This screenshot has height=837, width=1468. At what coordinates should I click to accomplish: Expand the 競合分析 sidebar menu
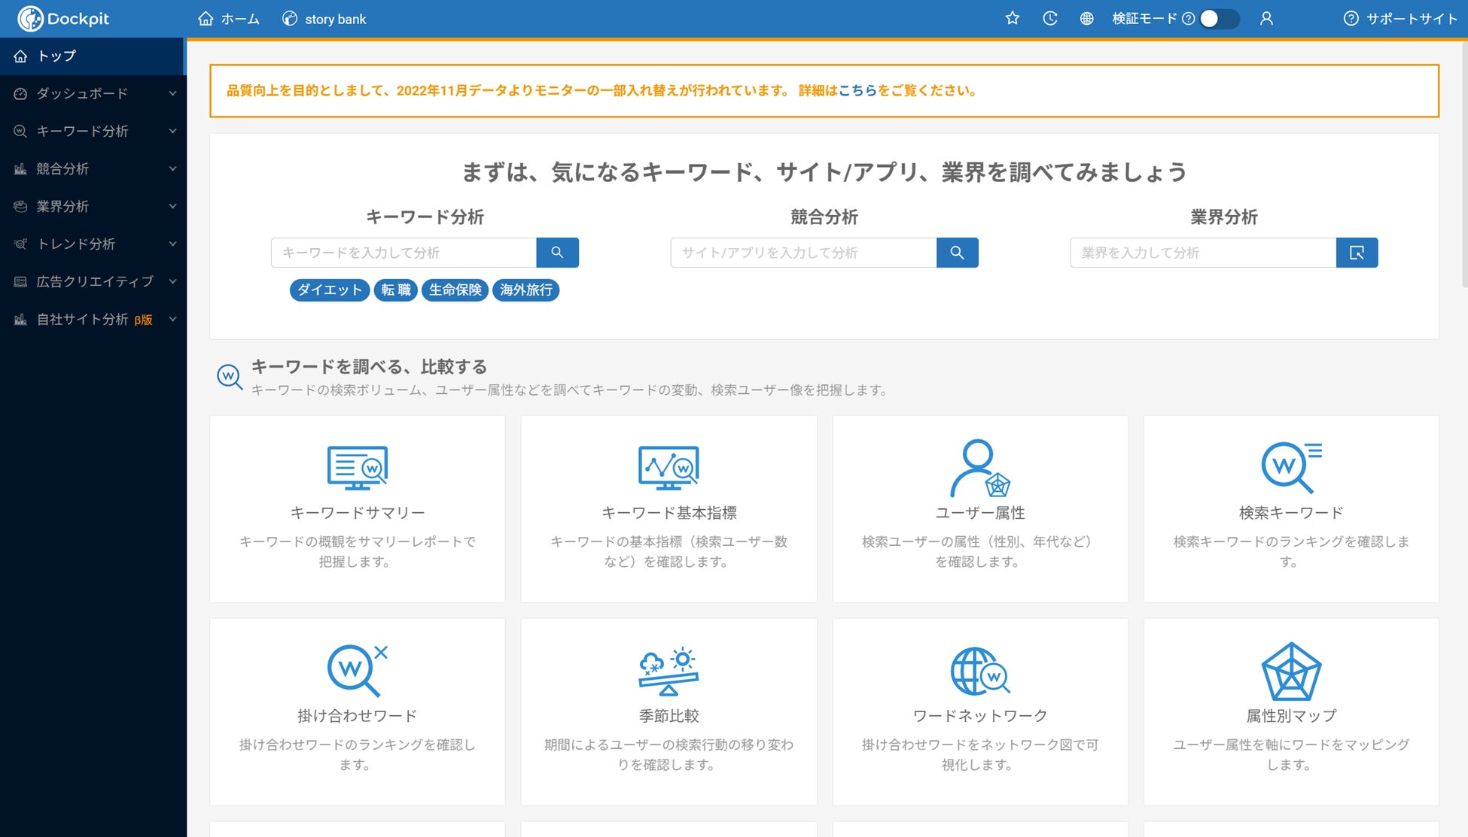click(x=93, y=168)
